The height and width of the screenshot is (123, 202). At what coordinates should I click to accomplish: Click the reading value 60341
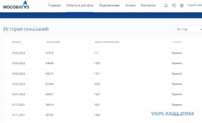[x=49, y=94]
